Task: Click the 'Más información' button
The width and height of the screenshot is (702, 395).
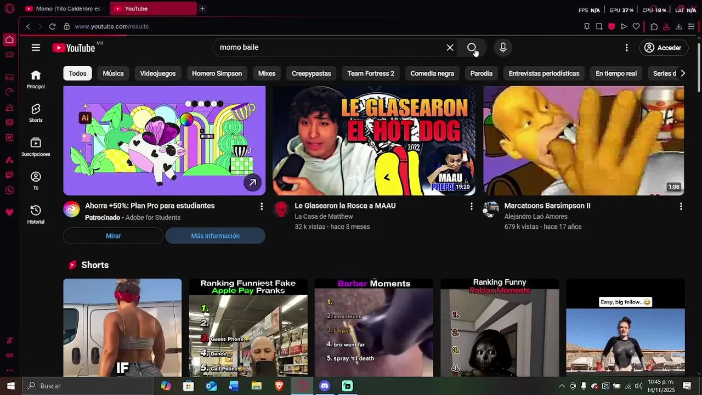Action: coord(215,236)
